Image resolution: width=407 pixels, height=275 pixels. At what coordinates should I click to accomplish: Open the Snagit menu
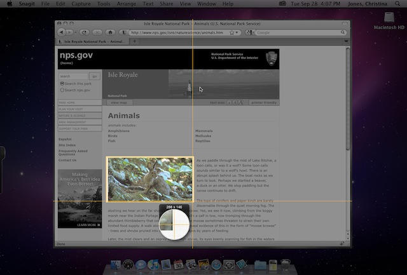(27, 4)
